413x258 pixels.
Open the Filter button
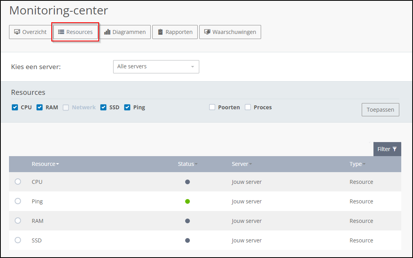[x=387, y=149]
